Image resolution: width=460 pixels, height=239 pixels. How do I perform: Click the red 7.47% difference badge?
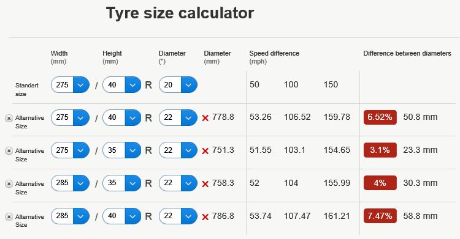(x=380, y=216)
